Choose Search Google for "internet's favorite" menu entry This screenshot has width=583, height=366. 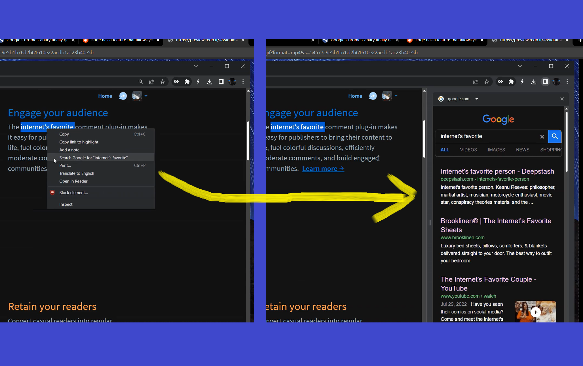click(93, 158)
